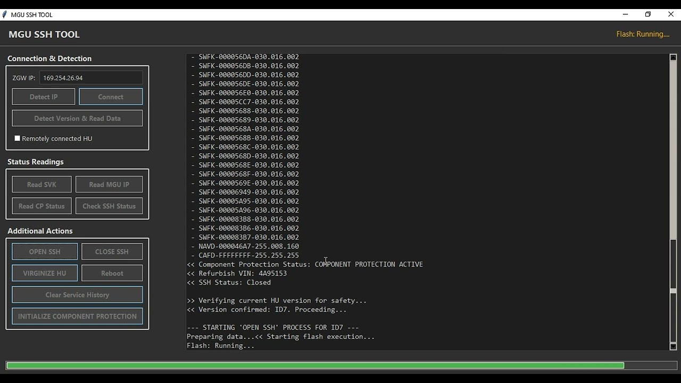
Task: Click Check SSH Status button
Action: 109,206
